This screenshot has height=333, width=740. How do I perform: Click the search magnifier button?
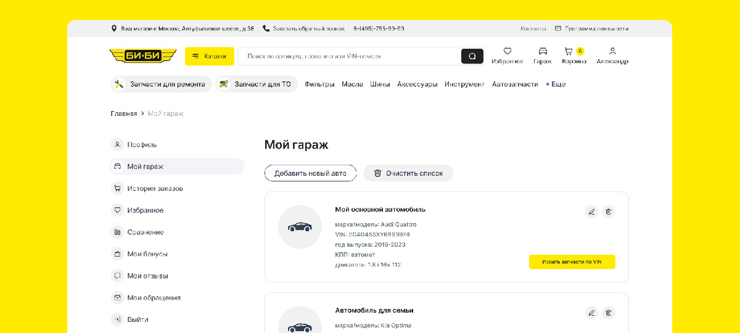click(472, 56)
